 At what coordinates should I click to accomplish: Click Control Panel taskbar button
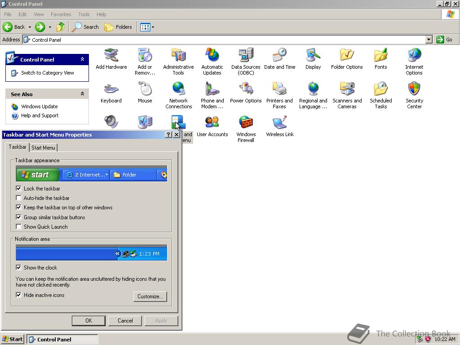tap(62, 340)
